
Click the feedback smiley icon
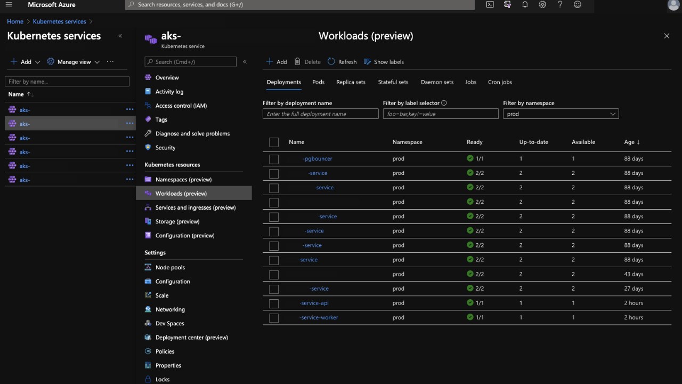pos(578,5)
